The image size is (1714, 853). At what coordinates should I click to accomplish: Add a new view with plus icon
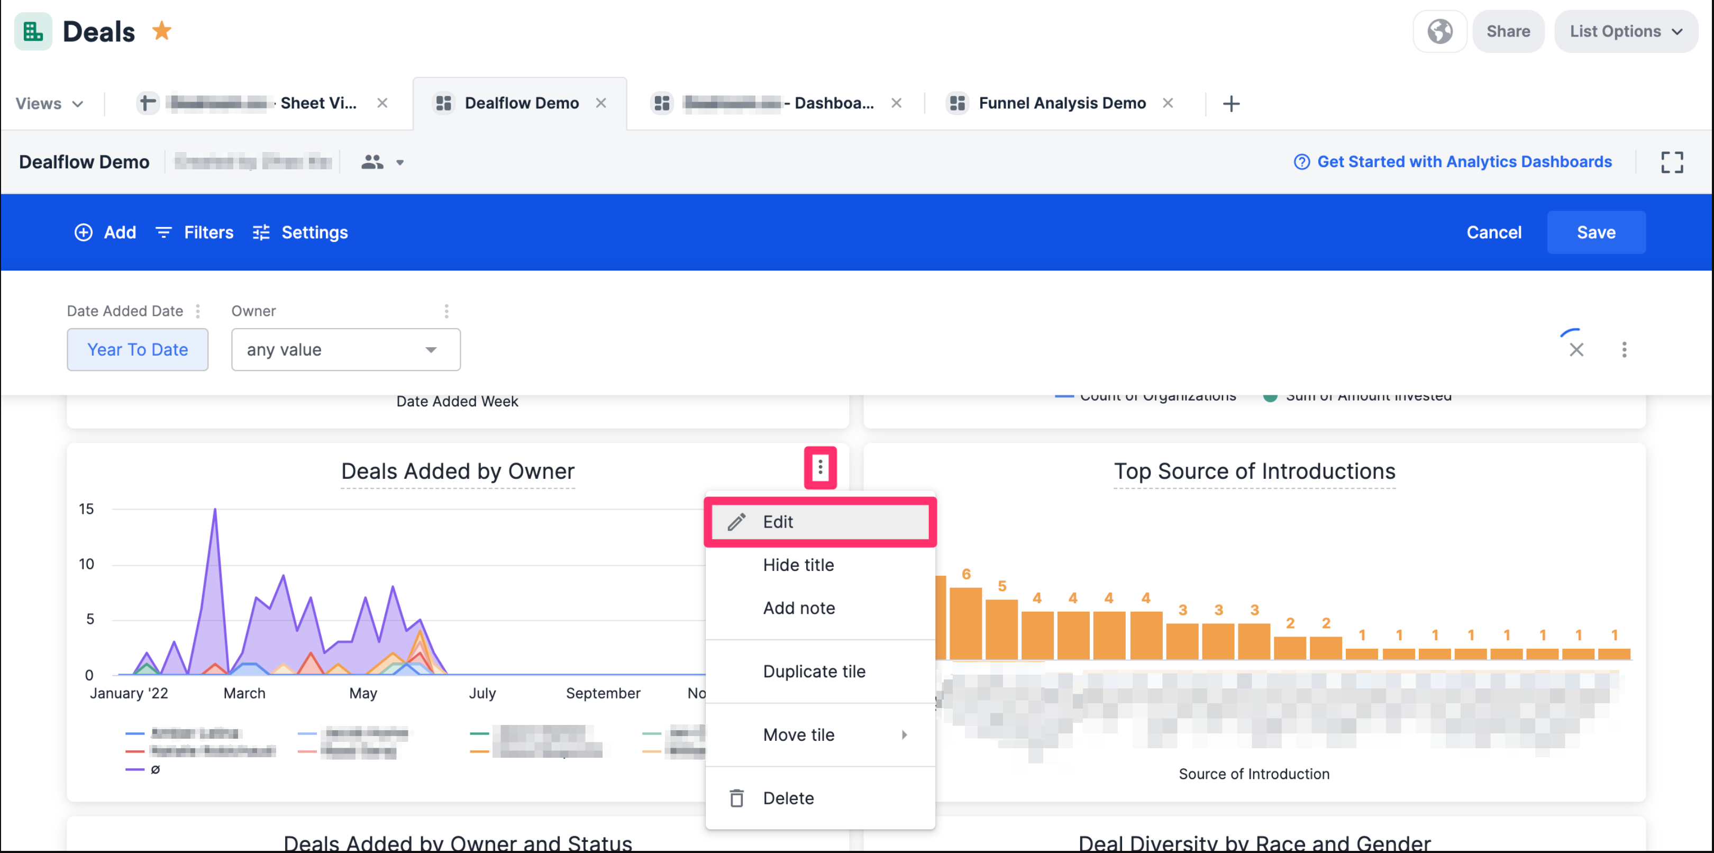1231,103
